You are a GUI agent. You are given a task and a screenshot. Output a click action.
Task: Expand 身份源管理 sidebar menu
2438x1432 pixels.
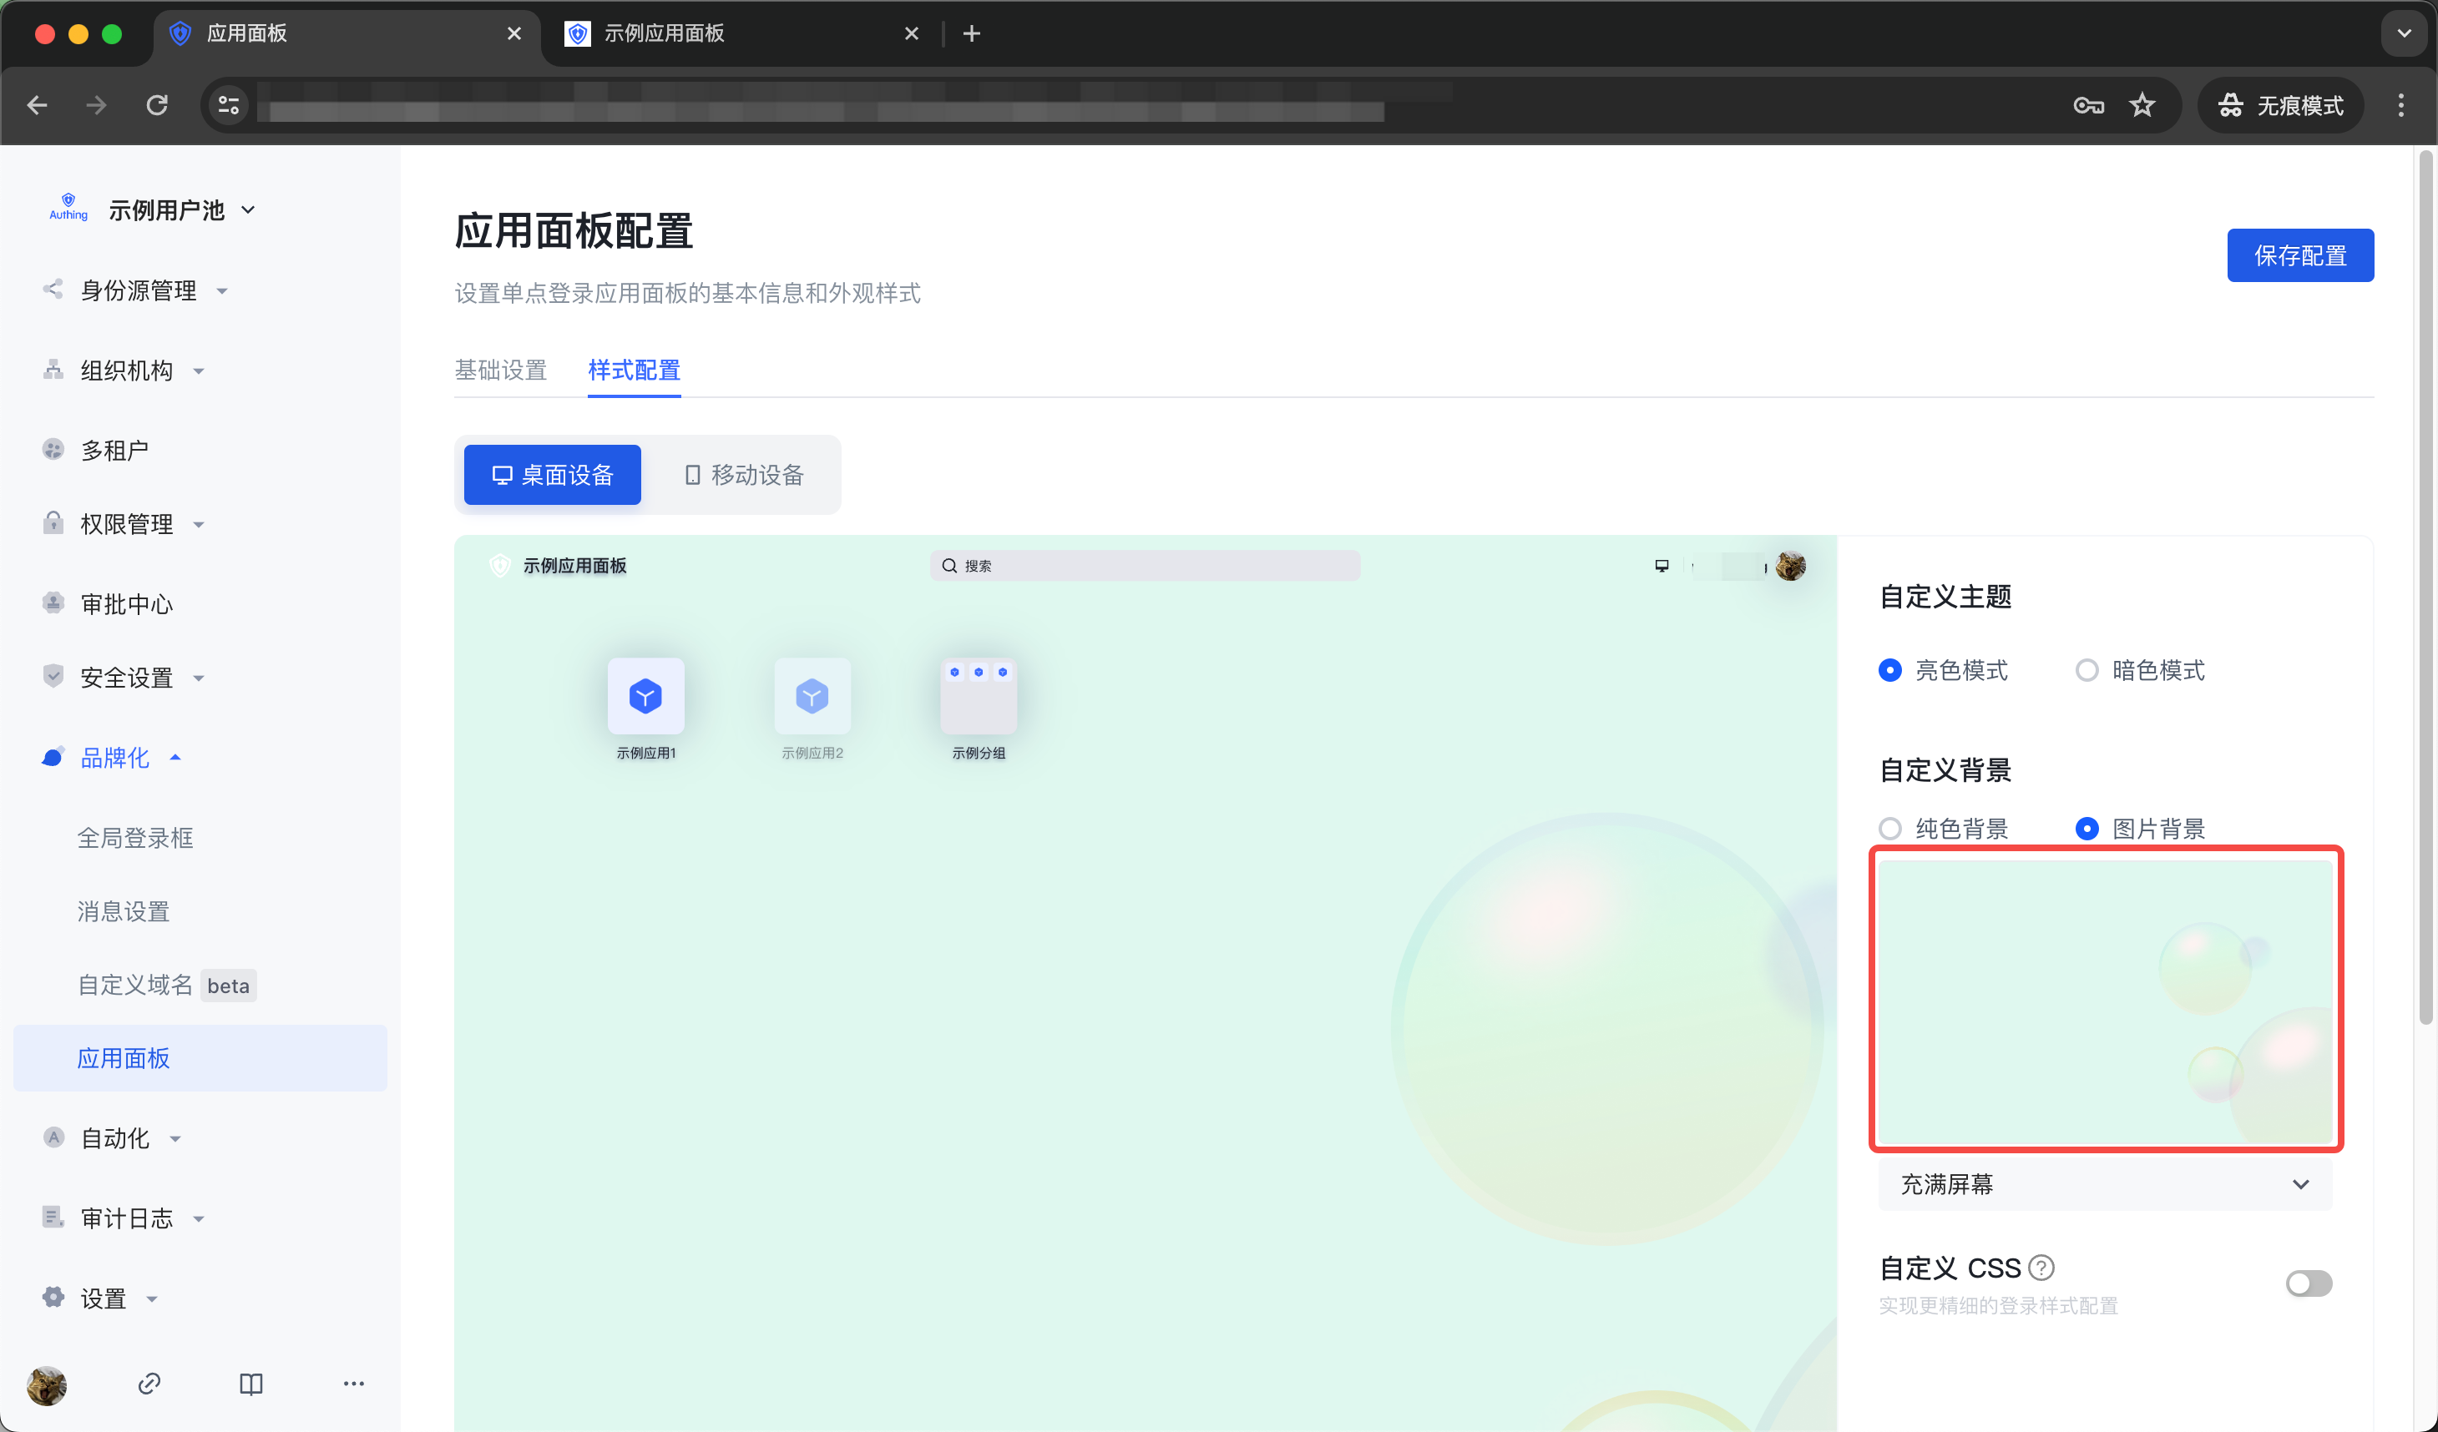pyautogui.click(x=139, y=290)
